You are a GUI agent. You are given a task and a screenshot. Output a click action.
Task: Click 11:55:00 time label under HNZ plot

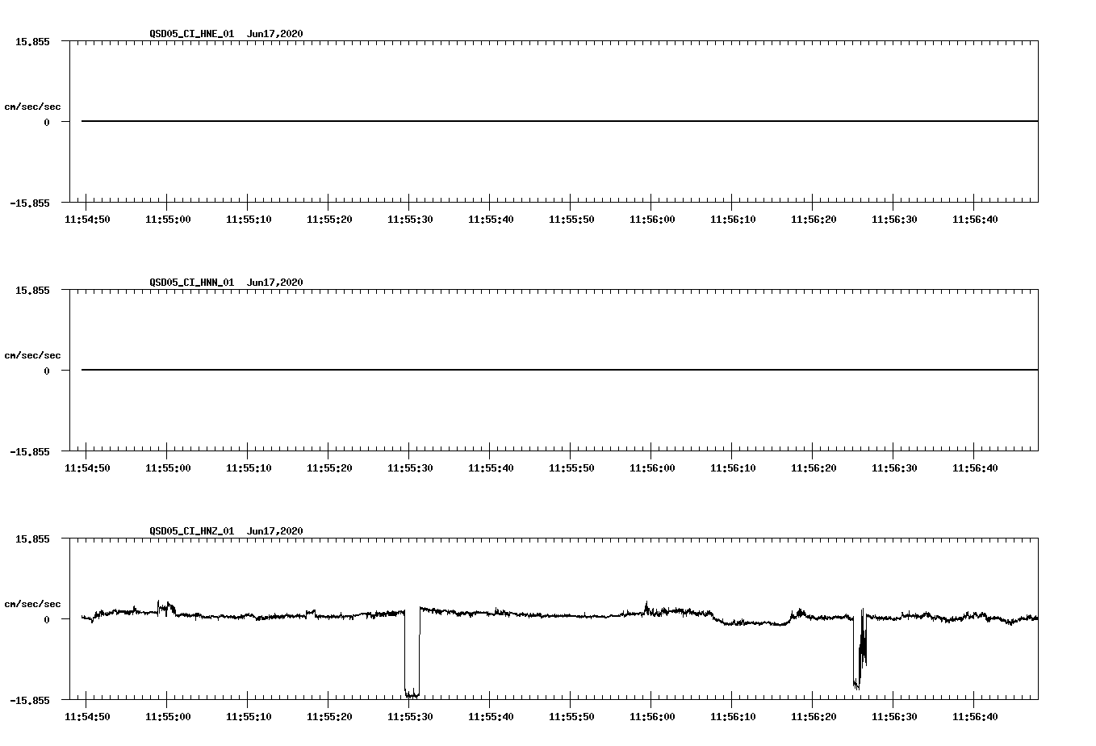[168, 717]
